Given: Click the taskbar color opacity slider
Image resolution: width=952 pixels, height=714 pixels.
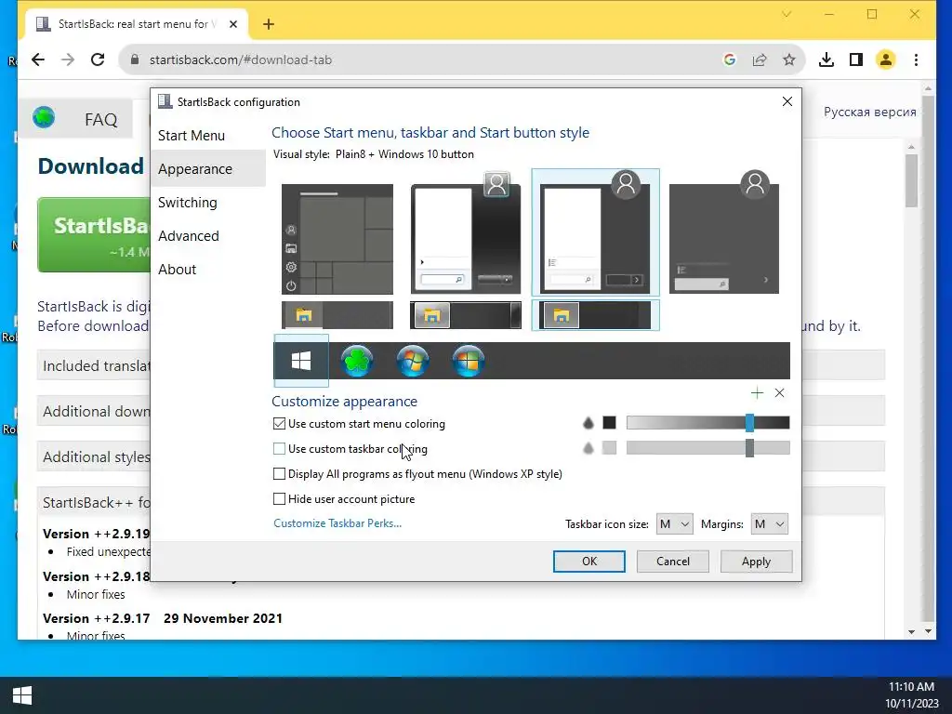Looking at the screenshot, I should (x=707, y=448).
